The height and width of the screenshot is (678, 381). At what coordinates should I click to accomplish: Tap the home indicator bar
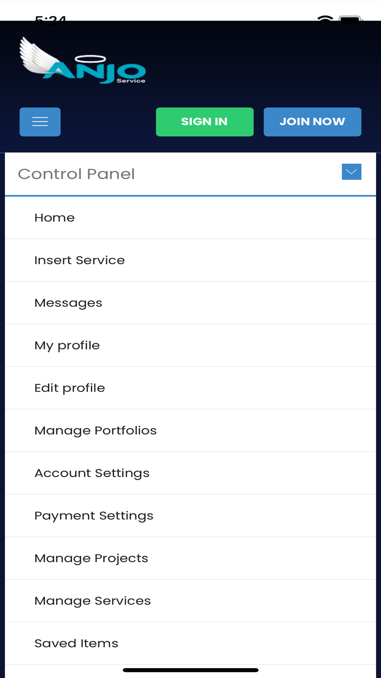(x=190, y=670)
